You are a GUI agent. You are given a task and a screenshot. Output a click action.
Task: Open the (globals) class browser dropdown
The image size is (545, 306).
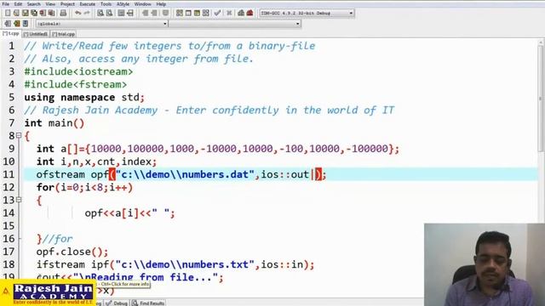tap(102, 24)
